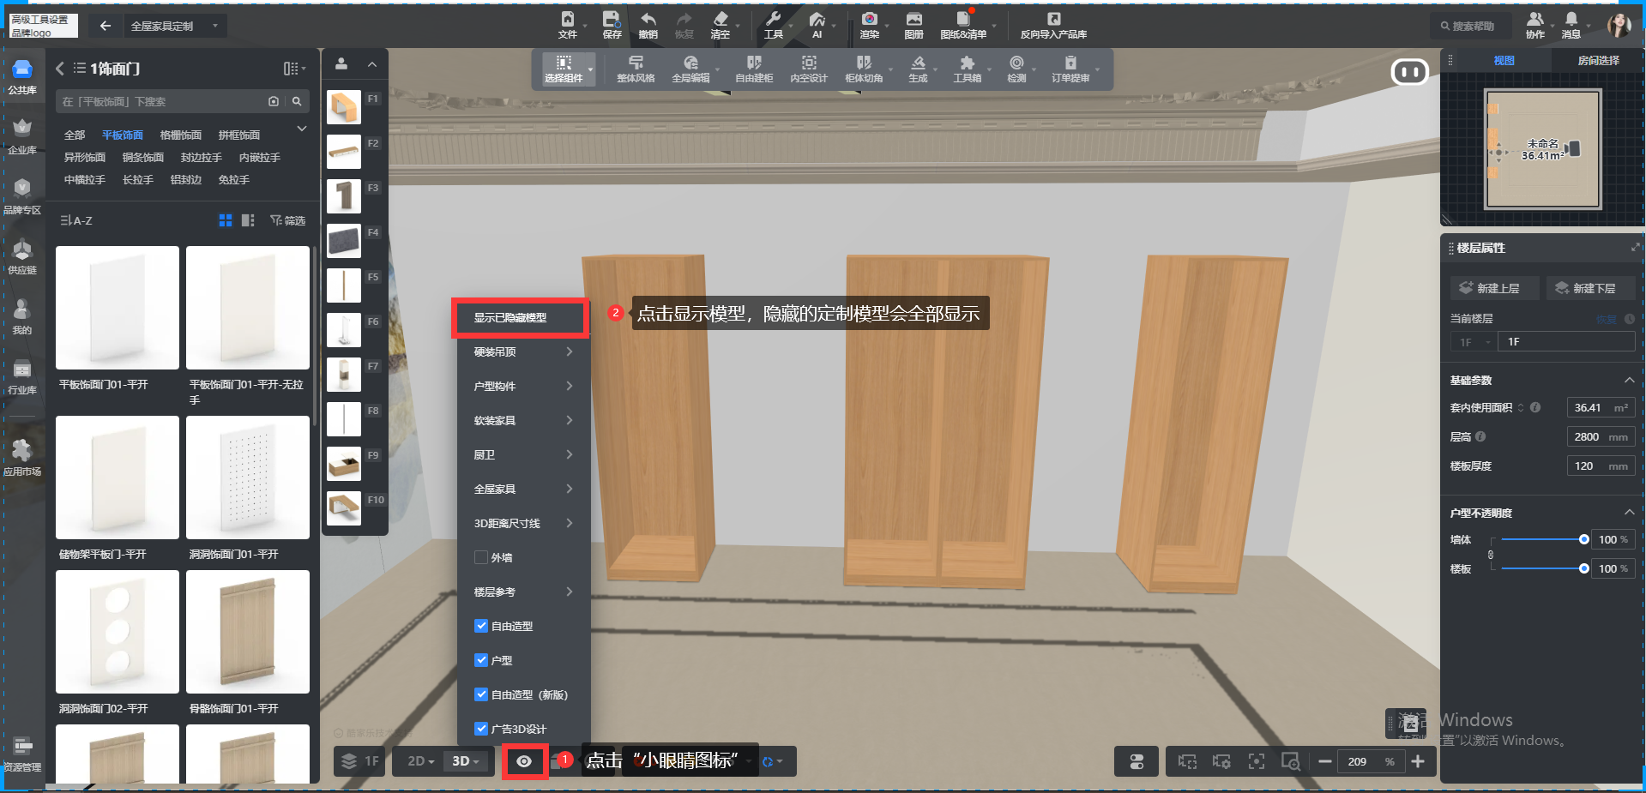Select the 格栅饰面 category filter

(x=180, y=135)
